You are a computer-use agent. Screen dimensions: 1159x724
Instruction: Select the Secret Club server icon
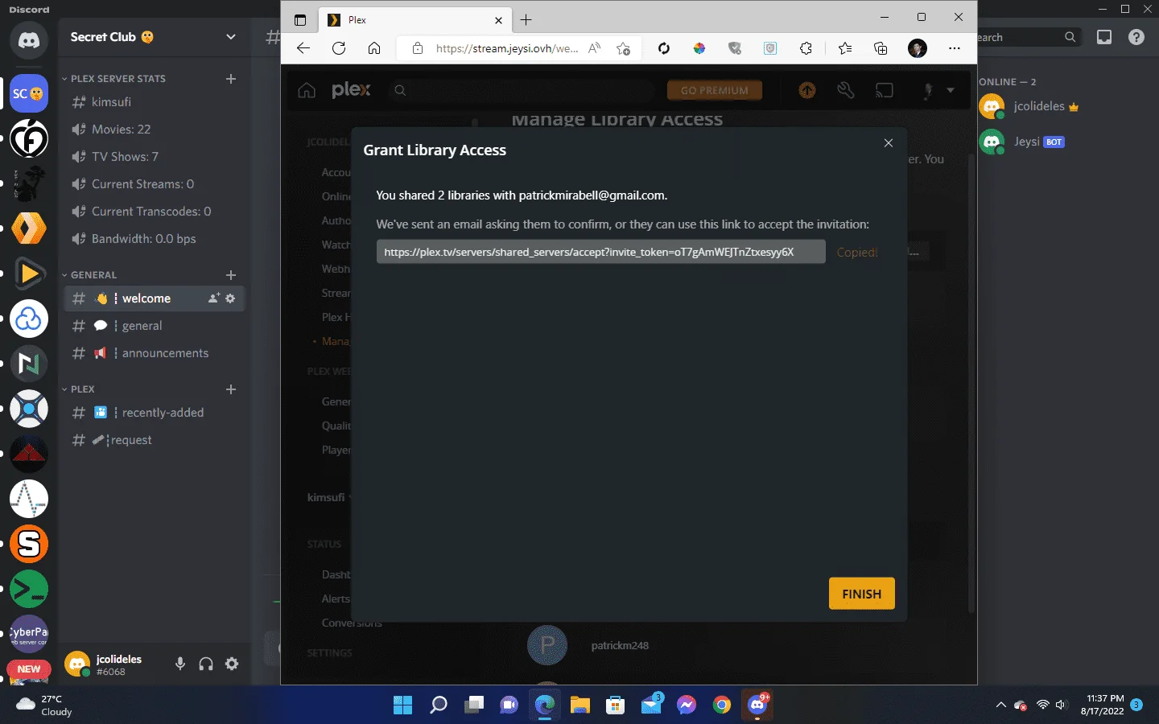pos(29,94)
